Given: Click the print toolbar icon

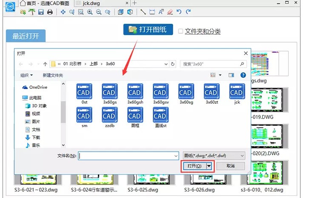Looking at the screenshot, I should (50, 12).
